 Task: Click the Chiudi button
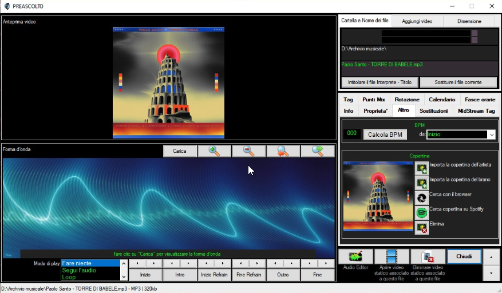(464, 256)
